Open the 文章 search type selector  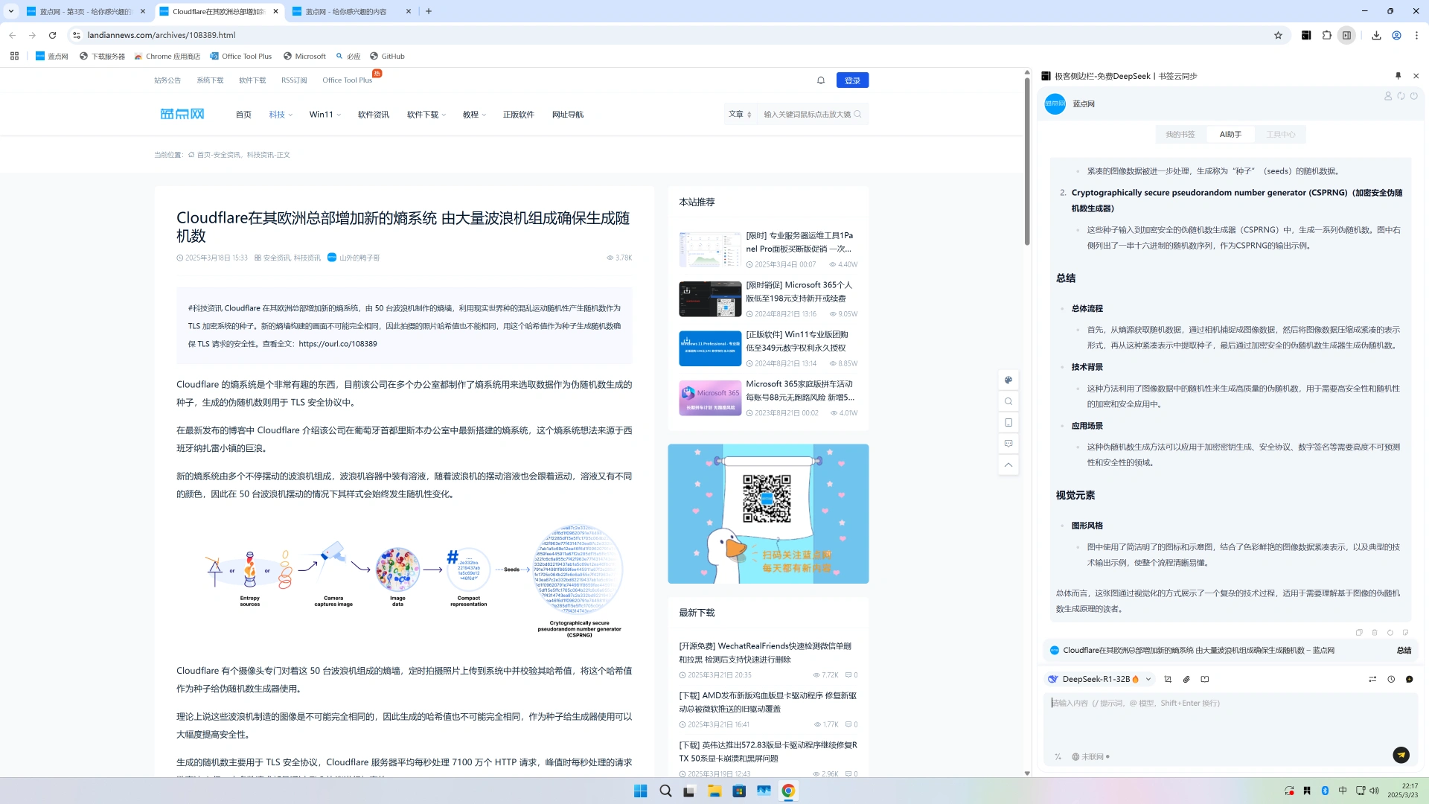point(740,114)
